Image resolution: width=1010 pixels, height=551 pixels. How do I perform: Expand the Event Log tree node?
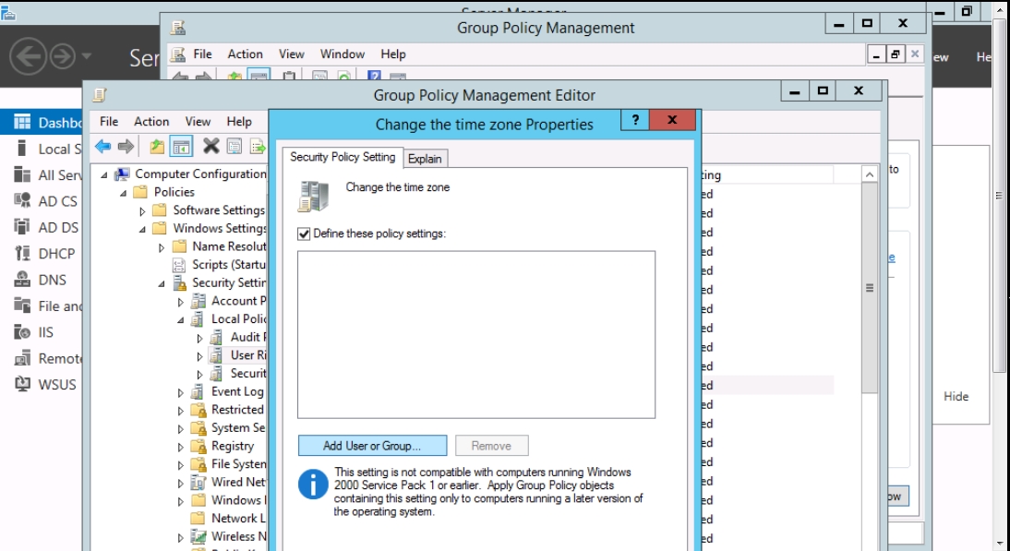pyautogui.click(x=182, y=392)
